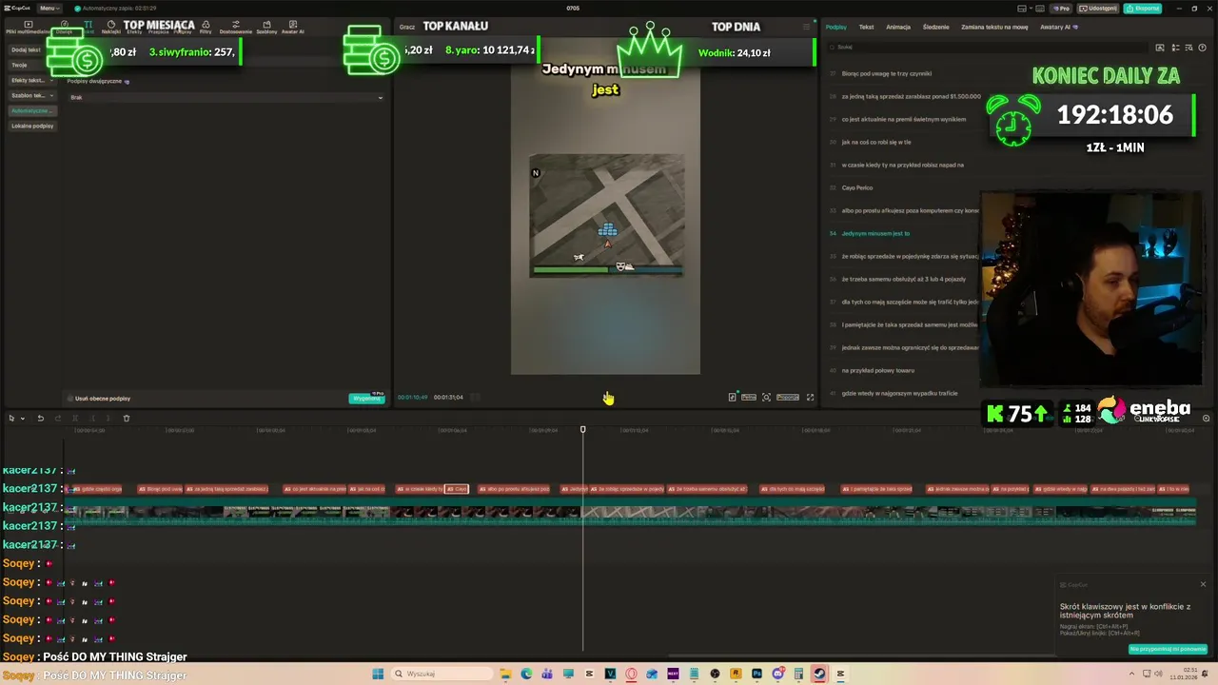Select the highlighted 'Cayo' subtitle clip on timeline
Screen dimensions: 1218x685
pyautogui.click(x=457, y=489)
